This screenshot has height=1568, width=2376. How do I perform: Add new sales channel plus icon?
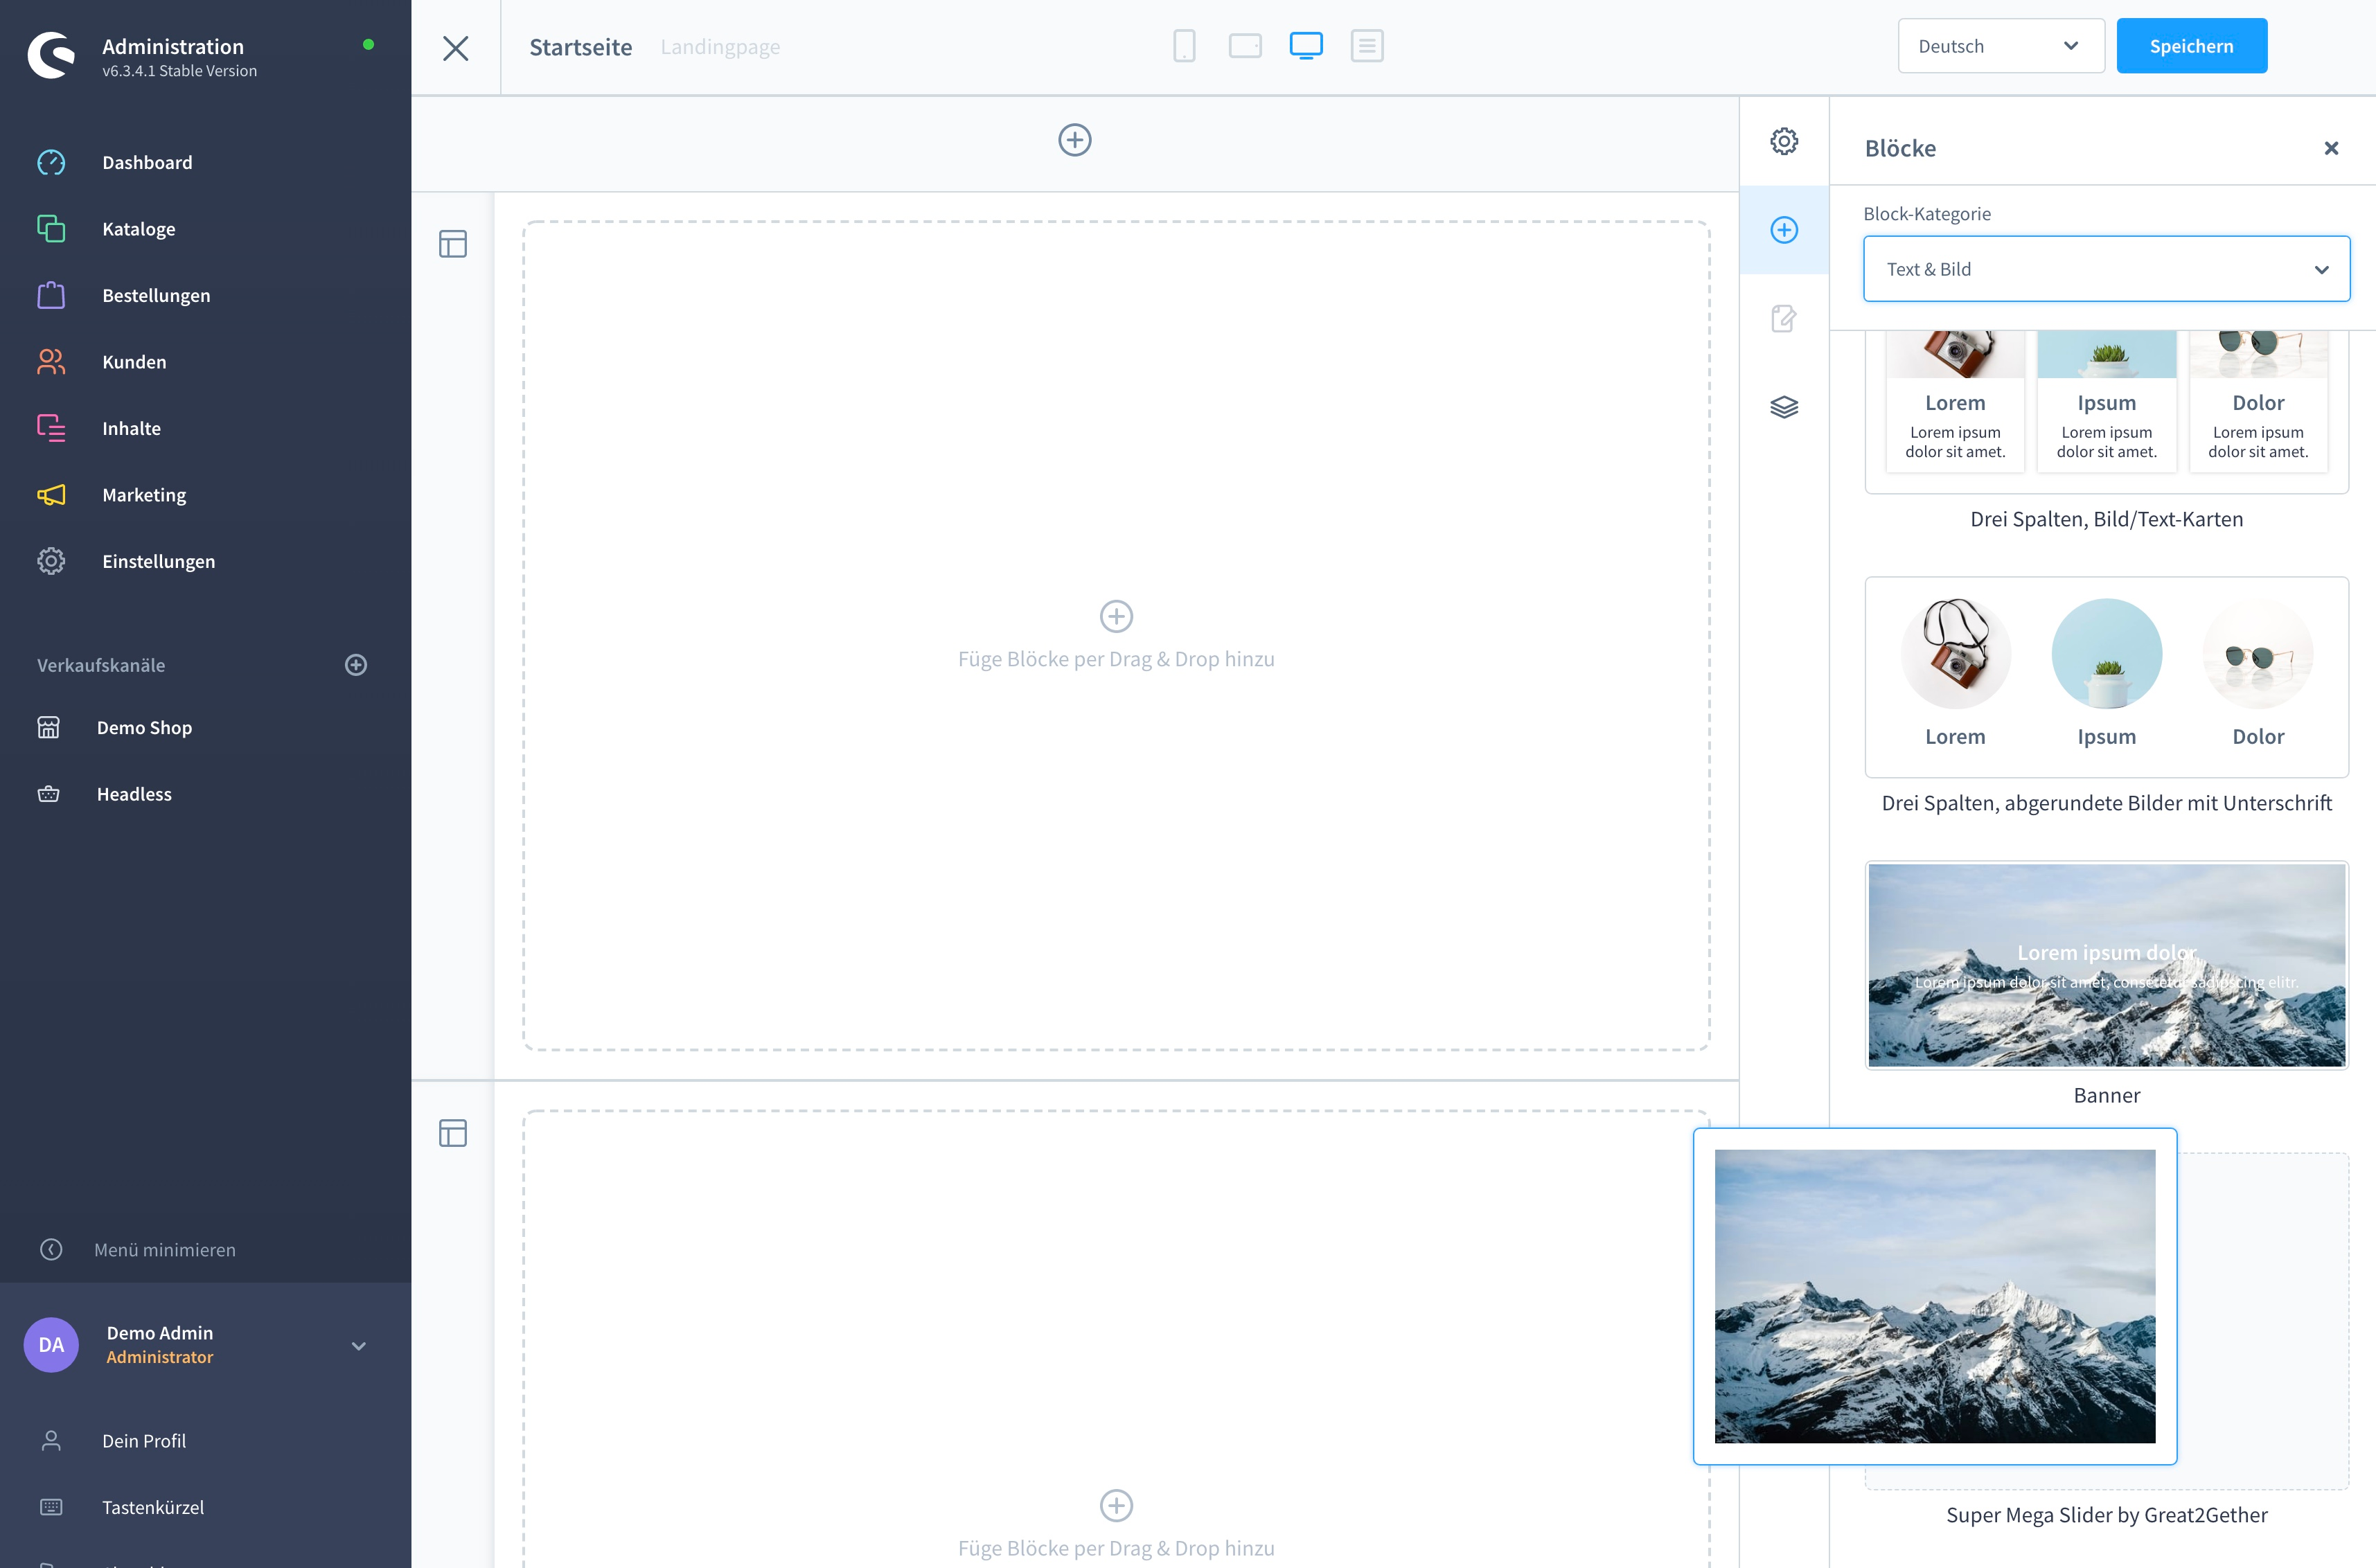356,665
